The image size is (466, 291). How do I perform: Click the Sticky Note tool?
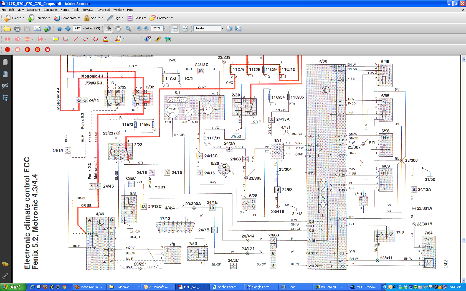tap(56, 39)
